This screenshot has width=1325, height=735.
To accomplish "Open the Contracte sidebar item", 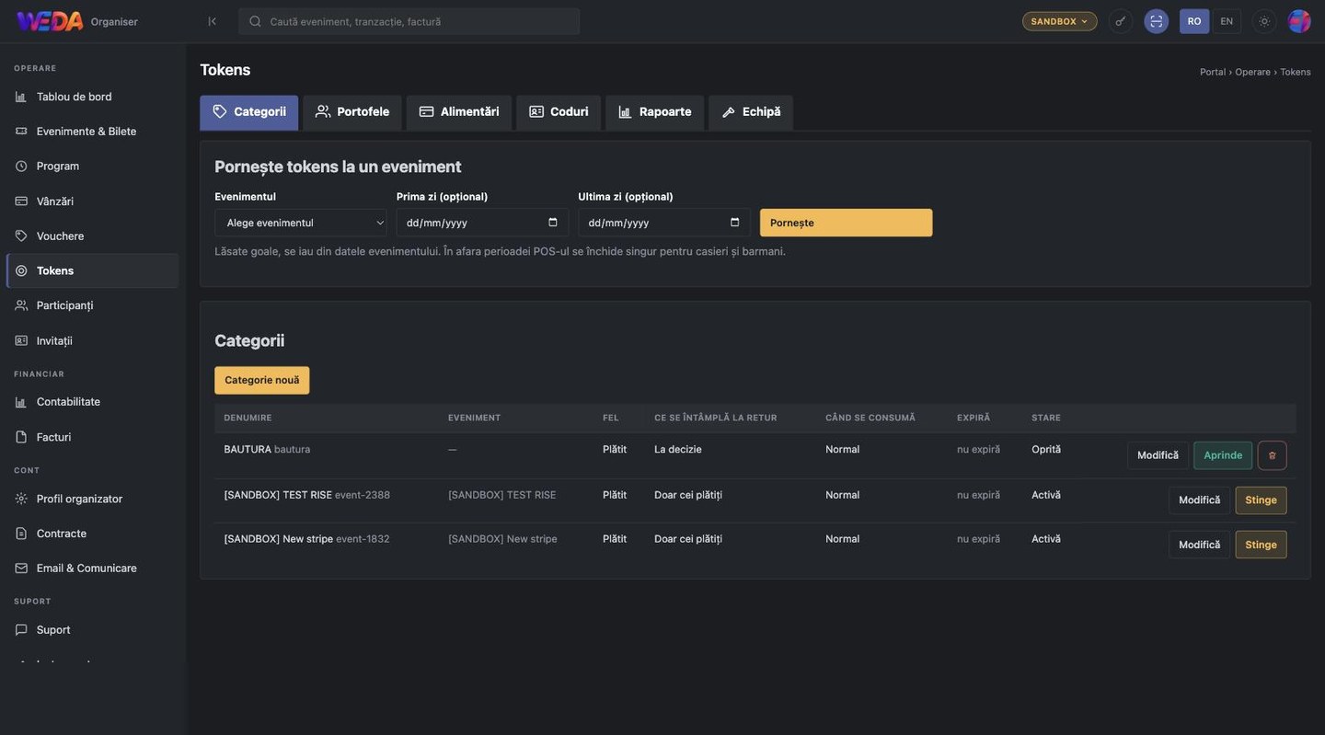I will tap(92, 534).
